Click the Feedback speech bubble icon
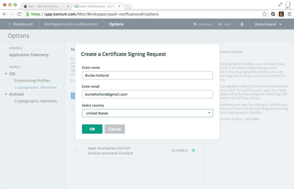The height and width of the screenshot is (189, 294). pos(195,24)
